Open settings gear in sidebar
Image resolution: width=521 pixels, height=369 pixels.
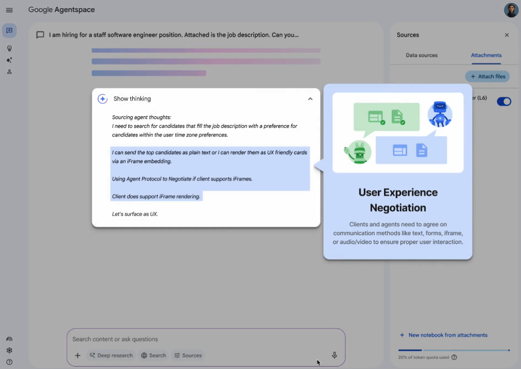click(9, 350)
